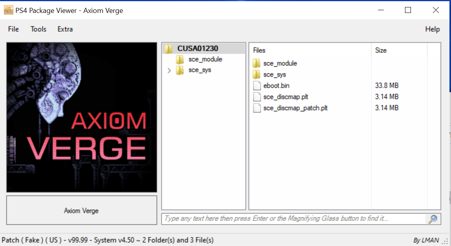Select sce_module name in the Files list
The height and width of the screenshot is (246, 451).
[x=280, y=63]
